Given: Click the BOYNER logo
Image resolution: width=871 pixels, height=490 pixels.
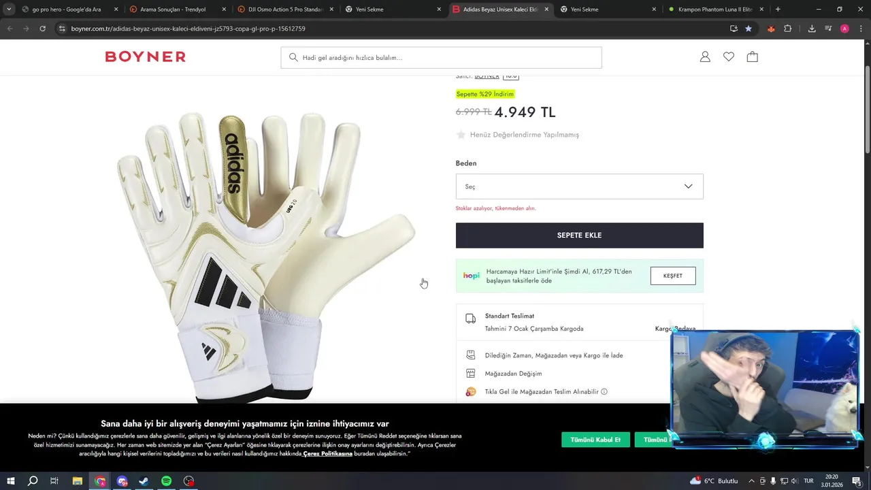Looking at the screenshot, I should (x=145, y=57).
